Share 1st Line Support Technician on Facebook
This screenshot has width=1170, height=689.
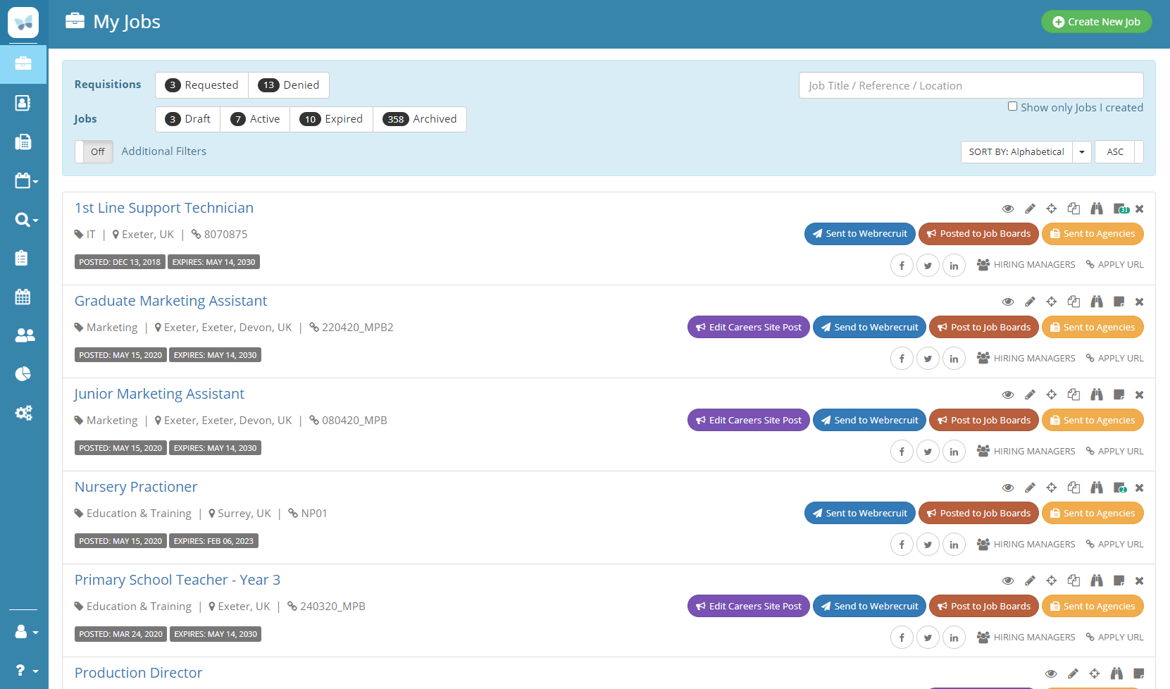tap(902, 266)
